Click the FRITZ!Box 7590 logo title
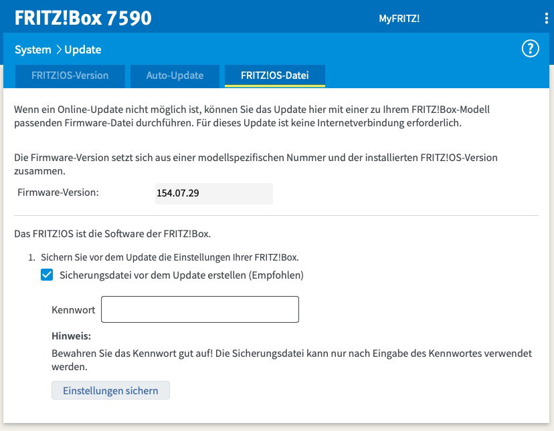 coord(83,18)
